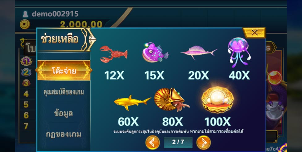Click the rank 1 medal badge
Screen dimensions: 302x152
pyautogui.click(x=26, y=61)
